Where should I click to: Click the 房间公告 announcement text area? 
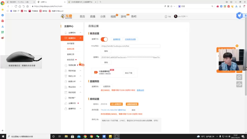131,125
